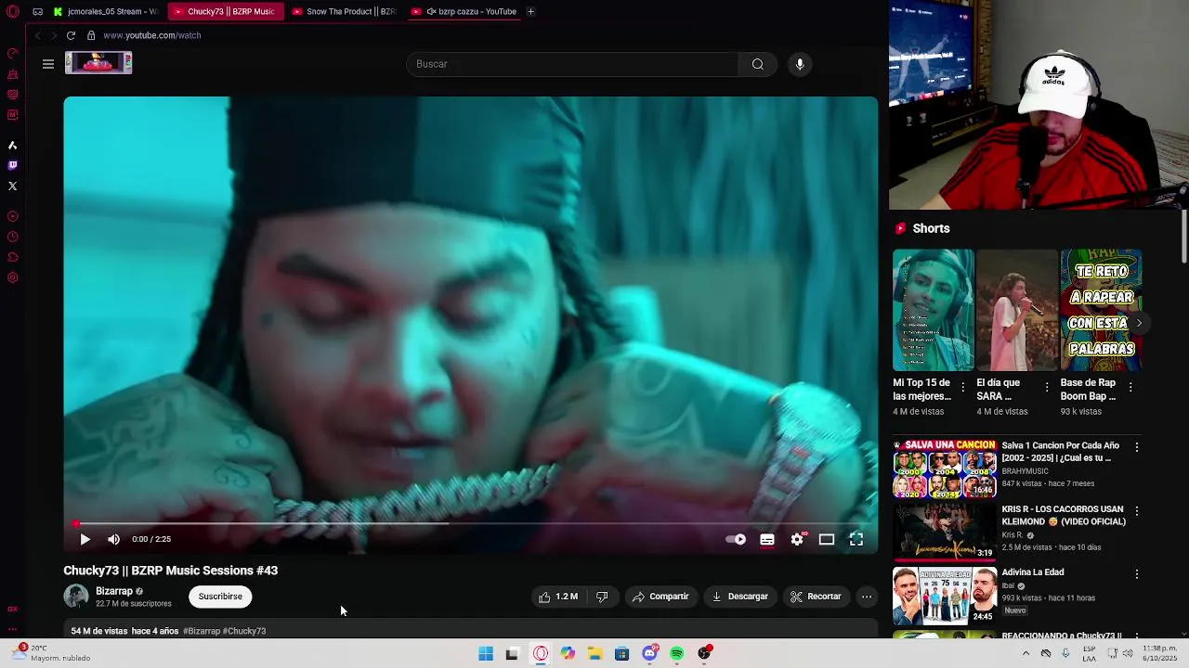The width and height of the screenshot is (1189, 668).
Task: Start voice search with microphone
Action: 800,64
